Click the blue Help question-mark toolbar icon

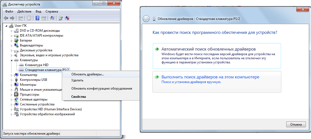(37, 18)
